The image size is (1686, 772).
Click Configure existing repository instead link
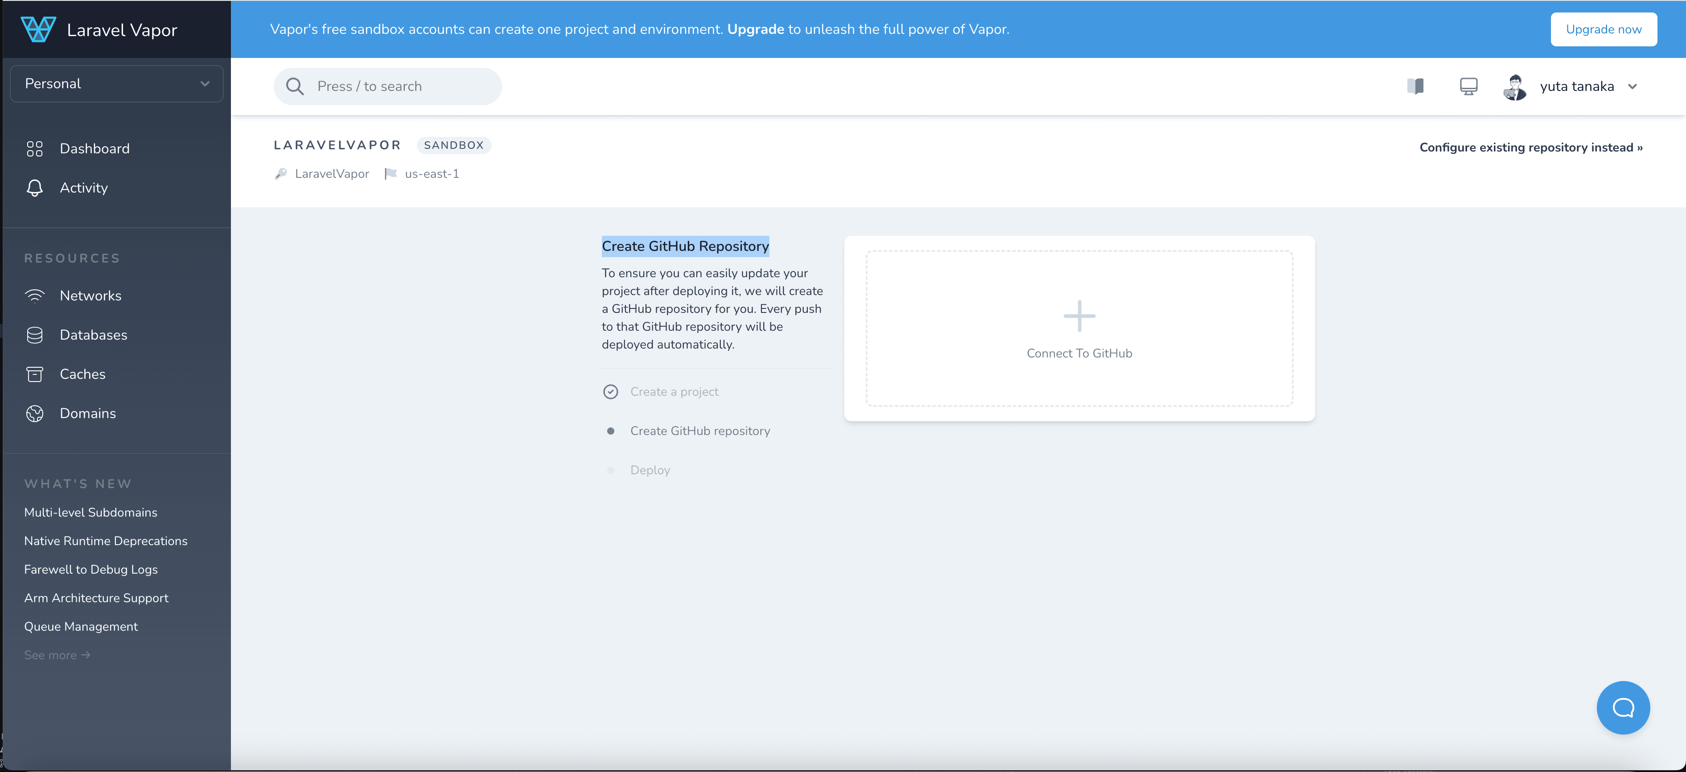[1531, 147]
